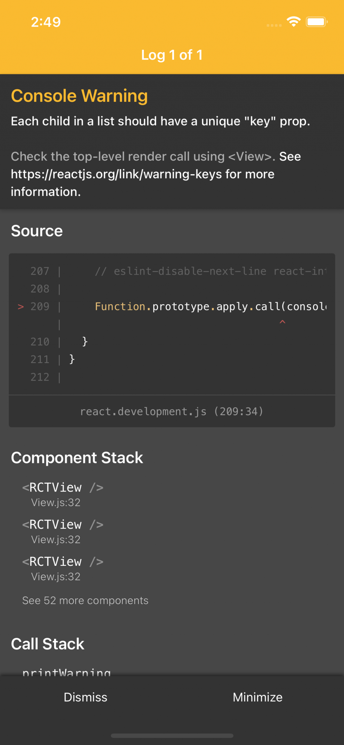The image size is (344, 745).
Task: Tap the red caret under console
Action: pyautogui.click(x=283, y=322)
